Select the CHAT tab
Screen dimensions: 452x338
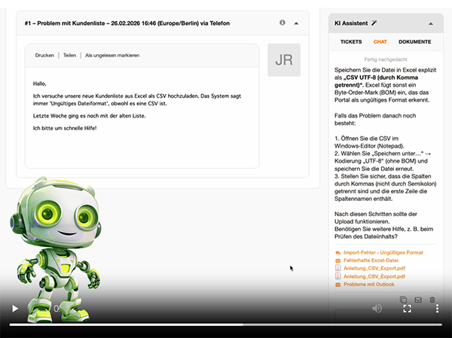coord(380,42)
